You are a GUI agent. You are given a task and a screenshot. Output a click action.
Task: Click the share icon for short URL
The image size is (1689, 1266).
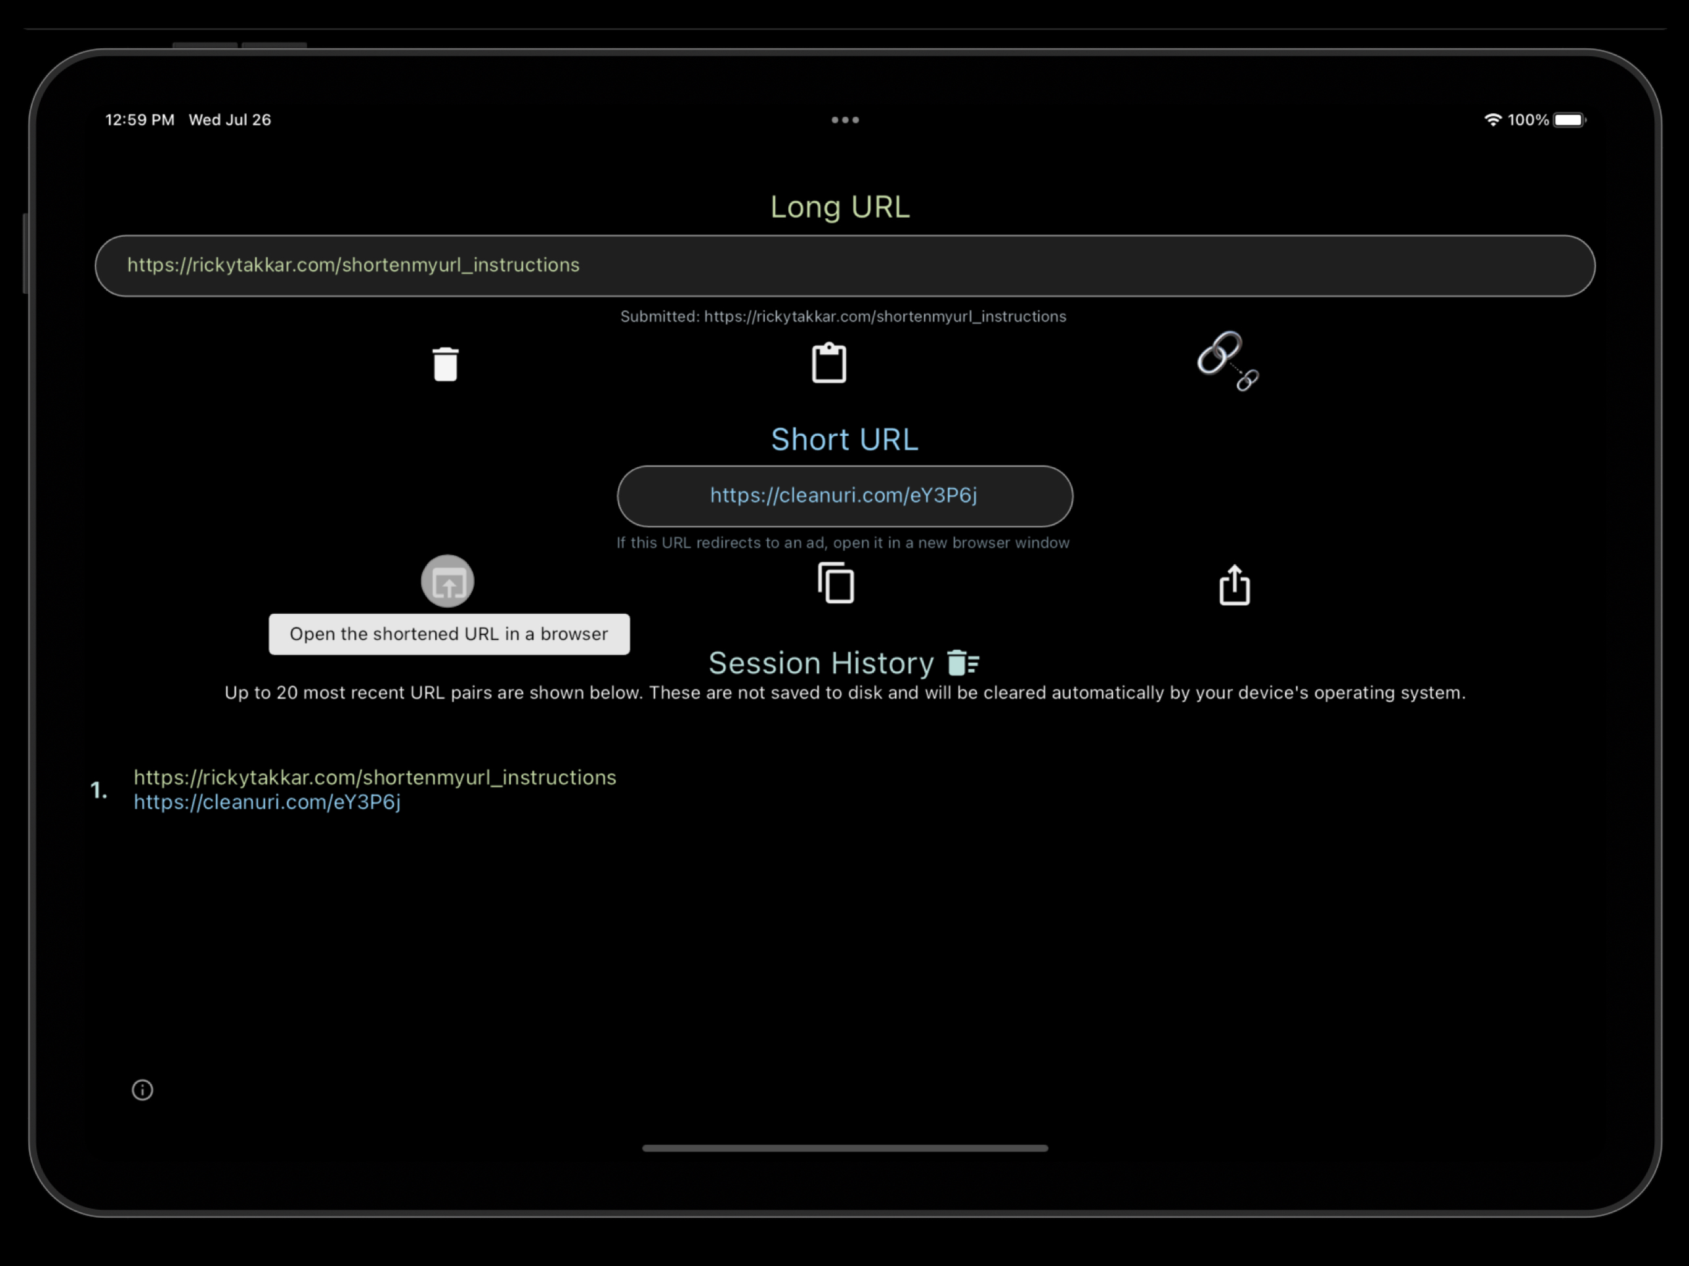[x=1234, y=585]
